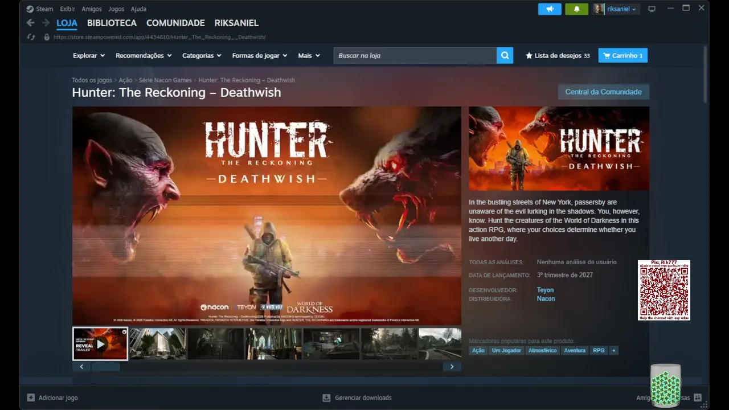Open the Recomendações dropdown

144,56
